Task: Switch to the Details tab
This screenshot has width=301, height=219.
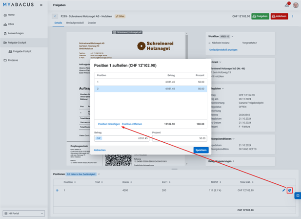Action: [58, 23]
